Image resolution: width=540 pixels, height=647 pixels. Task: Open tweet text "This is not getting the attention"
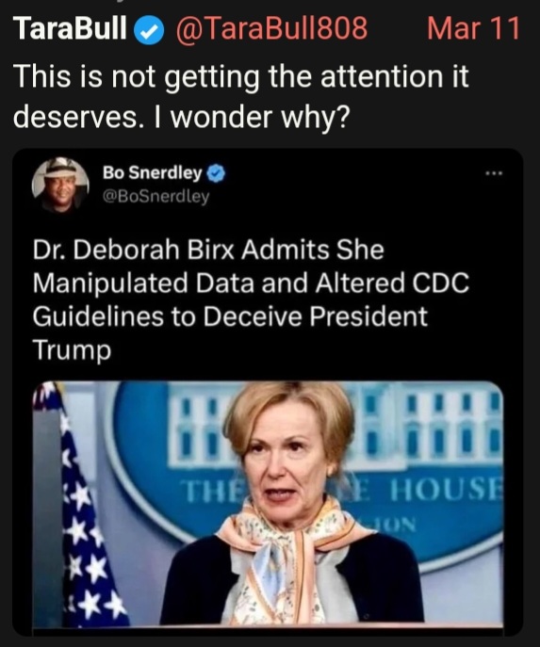tap(241, 77)
